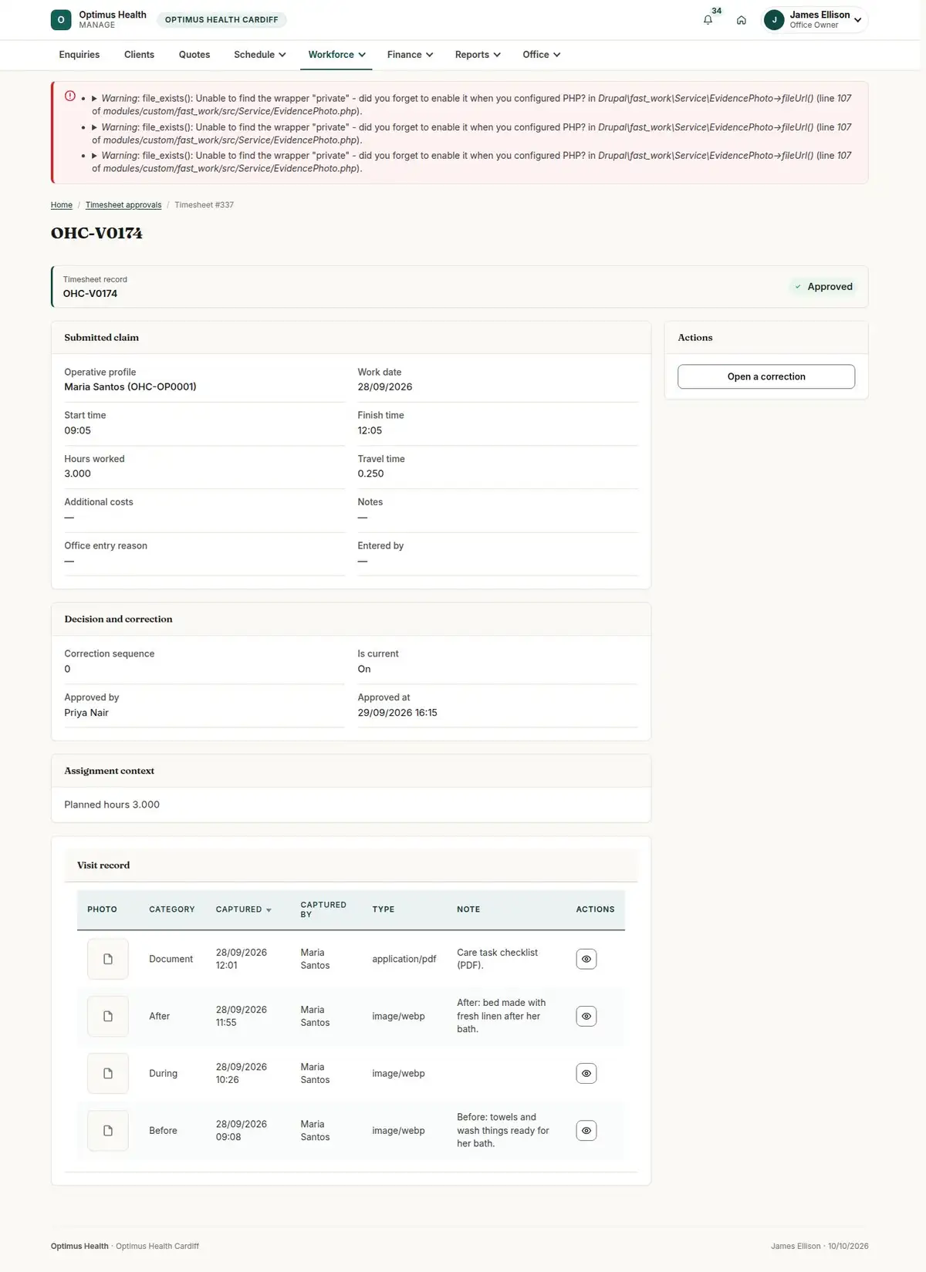The height and width of the screenshot is (1272, 926).
Task: Go to the Clients menu item
Action: (139, 55)
